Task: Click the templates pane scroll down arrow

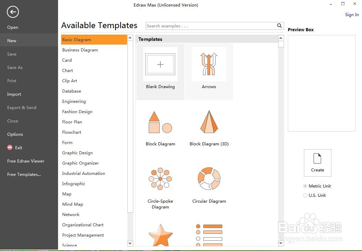Action: [x=281, y=243]
